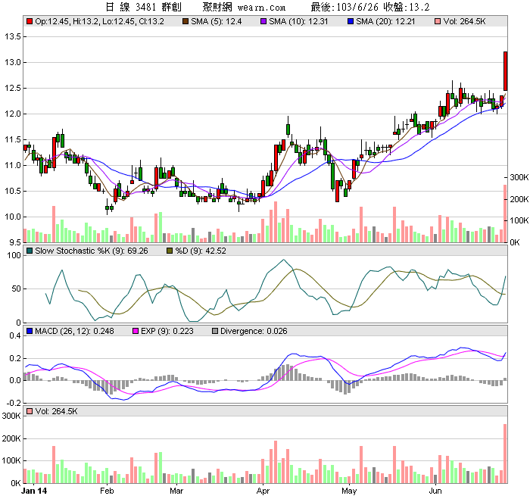
Task: Click the Apr date axis label
Action: click(263, 491)
